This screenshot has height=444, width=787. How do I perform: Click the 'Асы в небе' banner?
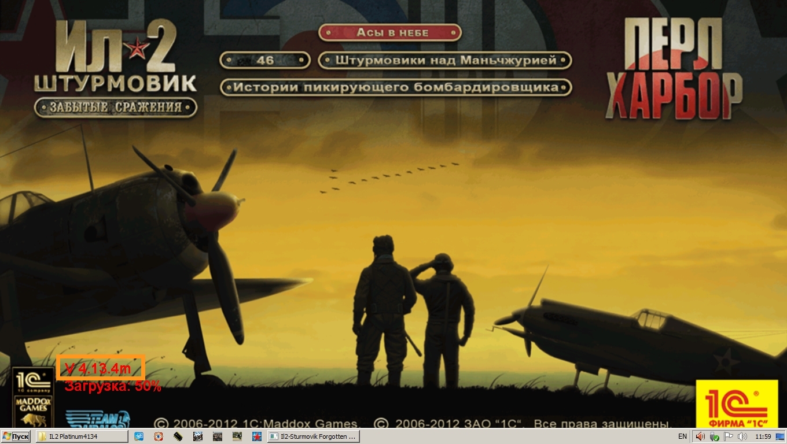pos(390,32)
